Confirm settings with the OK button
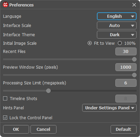The height and width of the screenshot is (137, 140). point(16,129)
